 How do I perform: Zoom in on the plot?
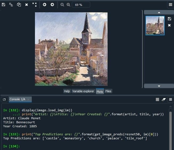pyautogui.click(x=68, y=5)
